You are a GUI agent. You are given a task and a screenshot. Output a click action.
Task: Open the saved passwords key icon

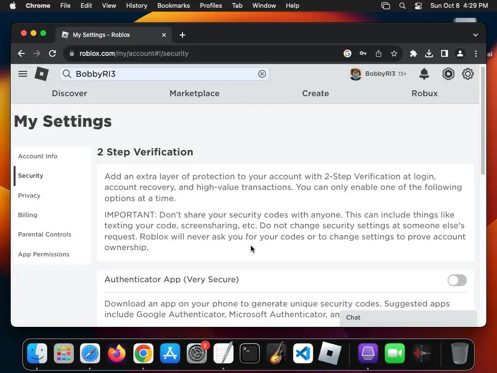pyautogui.click(x=363, y=53)
